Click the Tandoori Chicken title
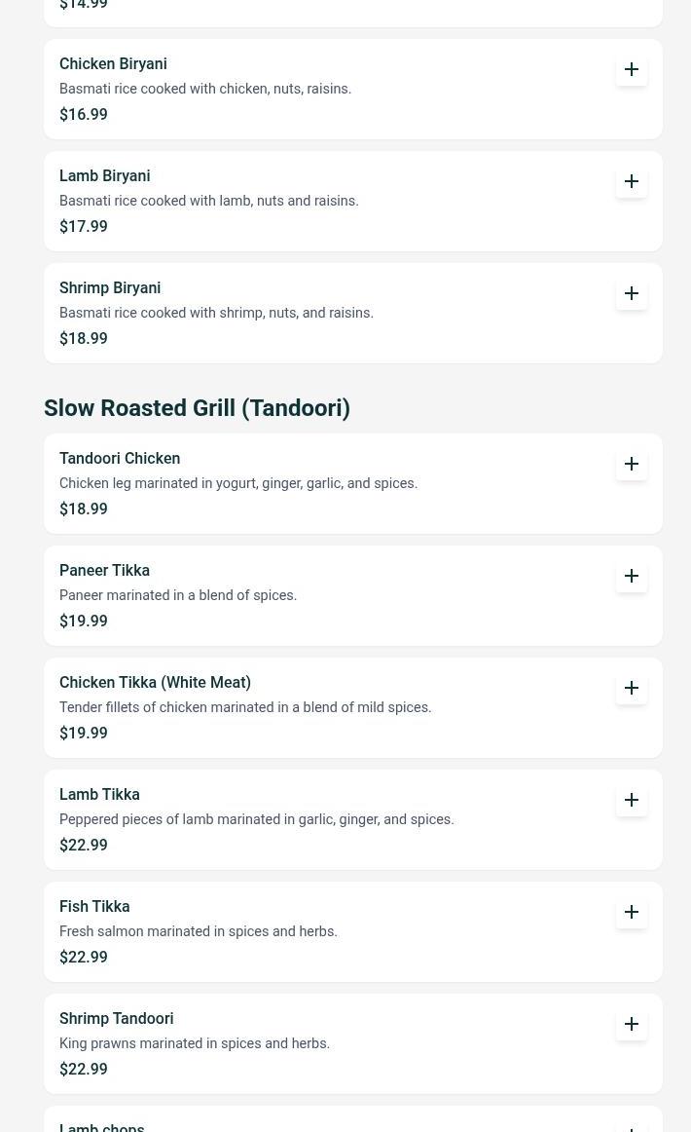Screen dimensions: 691x1132 pyautogui.click(x=120, y=458)
